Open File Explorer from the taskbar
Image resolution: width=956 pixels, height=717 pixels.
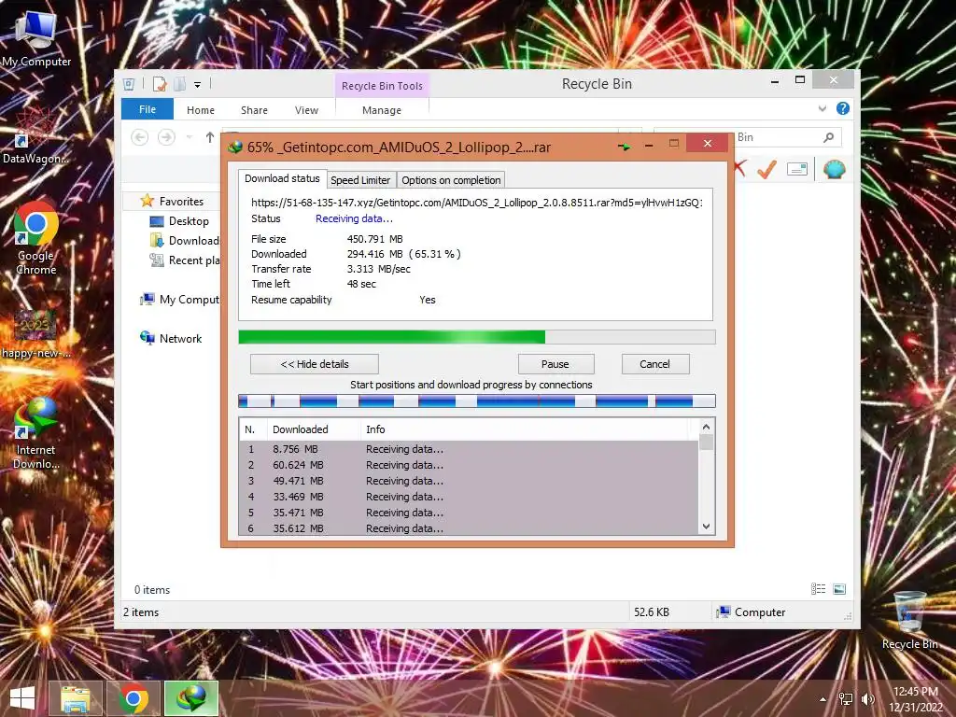[x=76, y=698]
